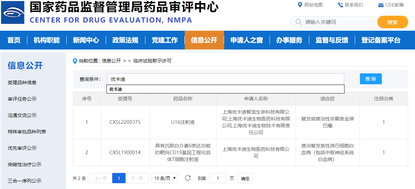This screenshot has width=415, height=189.
Task: Select the 优卡迪 autocomplete suggestion
Action: (x=116, y=89)
